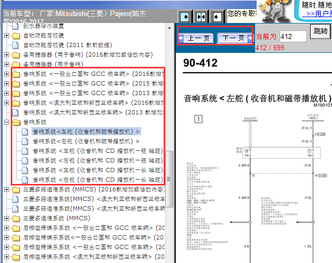Select 自动防眩后视镜 (2011 款前数据) entry

[x=68, y=45]
